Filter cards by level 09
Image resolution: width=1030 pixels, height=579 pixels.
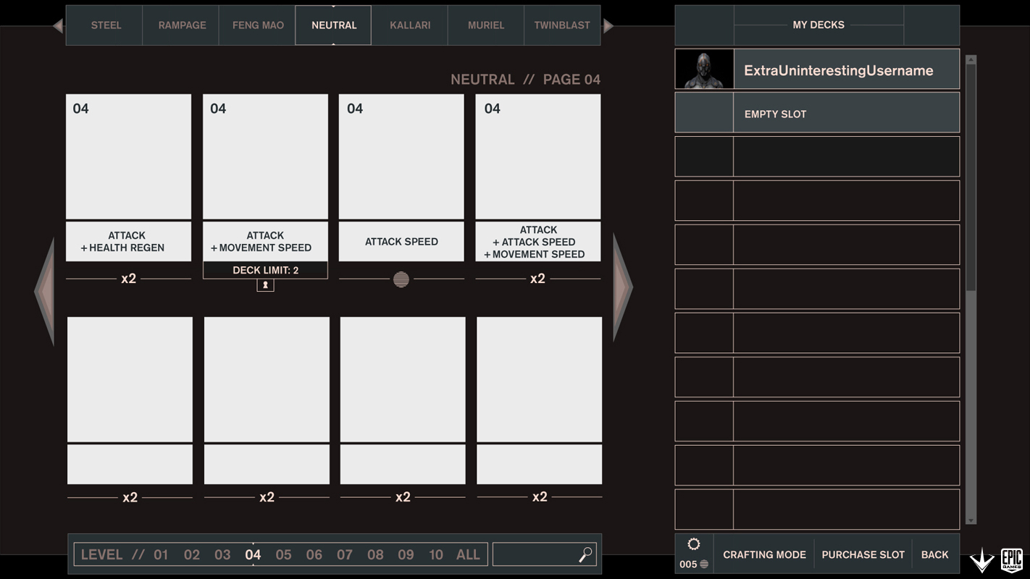pyautogui.click(x=406, y=554)
